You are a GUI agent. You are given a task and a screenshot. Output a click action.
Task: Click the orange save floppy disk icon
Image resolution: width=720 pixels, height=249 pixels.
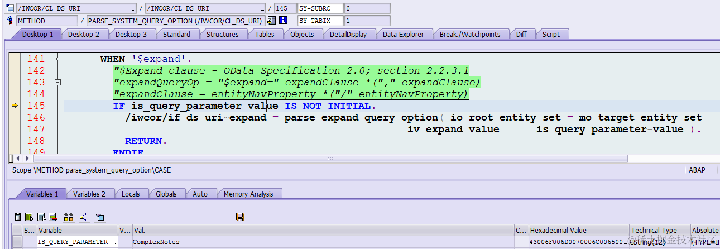[241, 217]
